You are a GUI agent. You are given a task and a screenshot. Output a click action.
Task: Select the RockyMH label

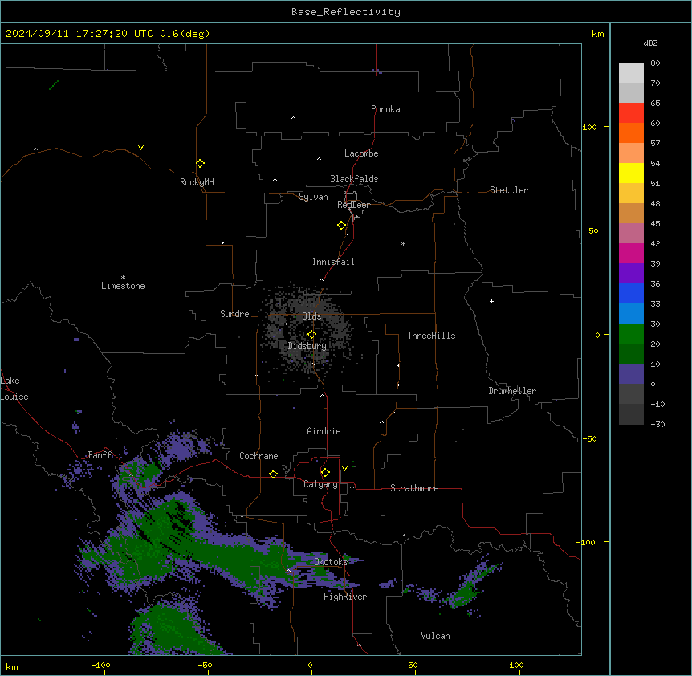coord(197,182)
